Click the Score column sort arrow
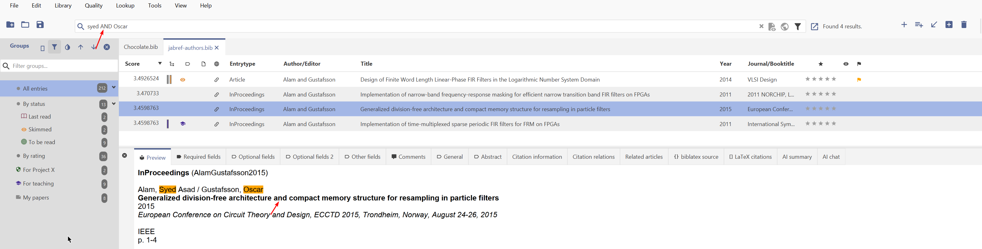Screen dimensions: 982x249 (x=160, y=64)
